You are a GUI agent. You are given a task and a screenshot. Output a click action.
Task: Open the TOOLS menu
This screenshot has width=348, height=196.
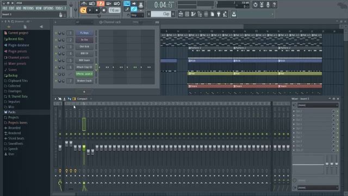[x=59, y=9]
